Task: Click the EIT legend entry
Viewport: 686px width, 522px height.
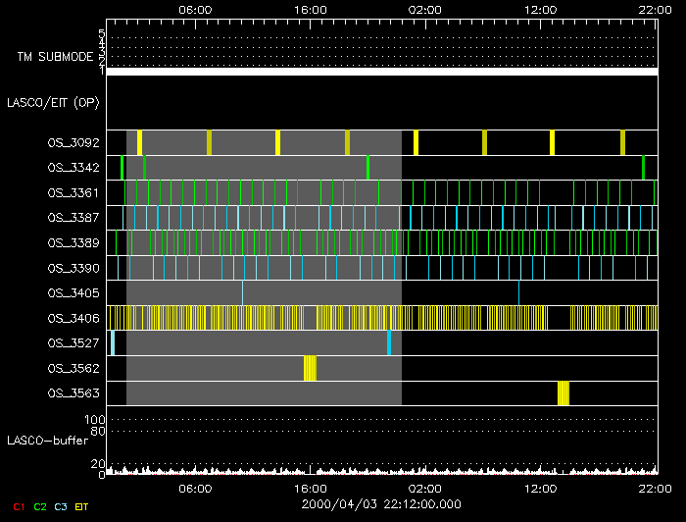Action: [82, 506]
